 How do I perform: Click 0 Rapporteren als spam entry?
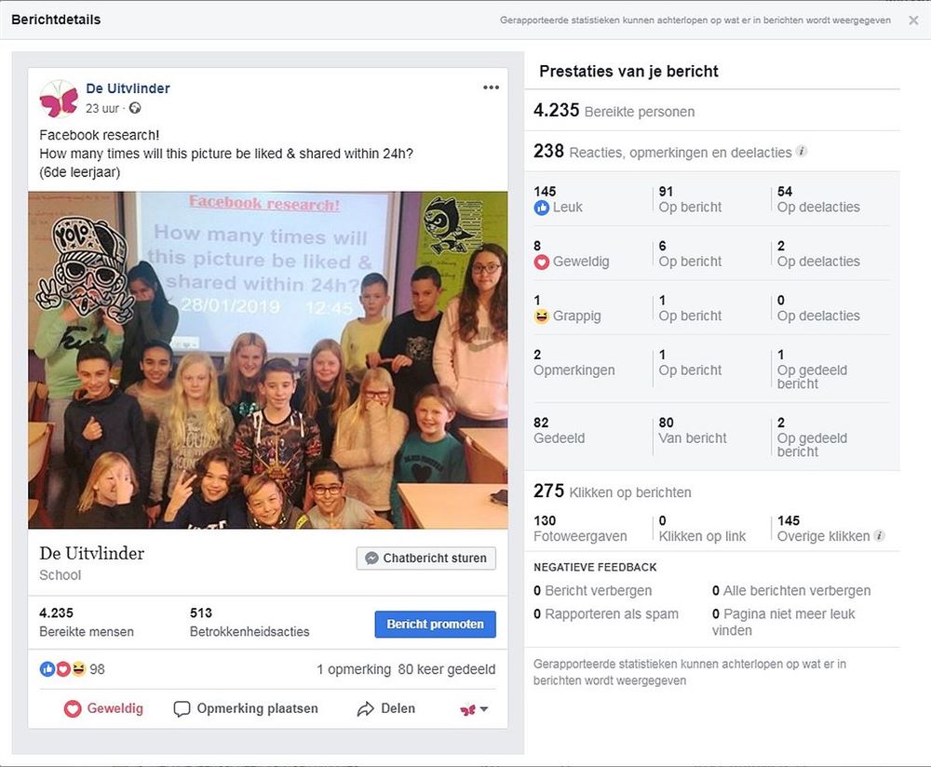pyautogui.click(x=606, y=613)
